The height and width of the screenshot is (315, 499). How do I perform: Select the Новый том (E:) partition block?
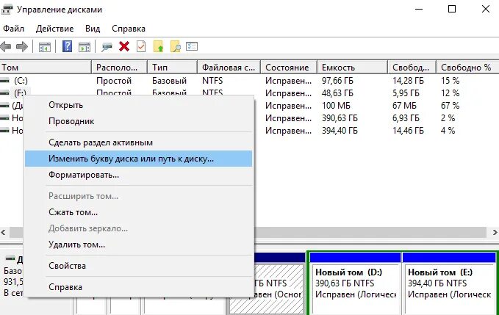click(449, 283)
